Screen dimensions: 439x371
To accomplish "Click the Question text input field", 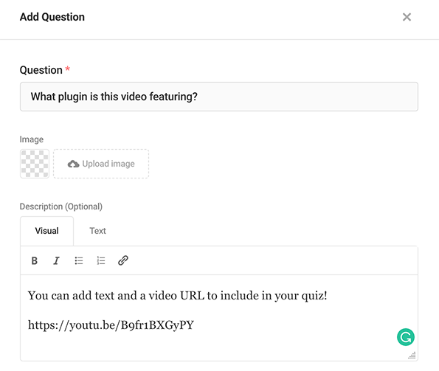I will point(219,97).
